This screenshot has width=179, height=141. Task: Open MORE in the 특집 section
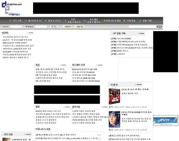point(63,65)
